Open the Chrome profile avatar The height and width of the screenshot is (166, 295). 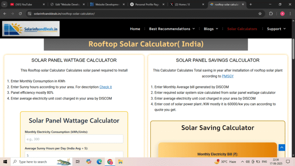point(282,13)
